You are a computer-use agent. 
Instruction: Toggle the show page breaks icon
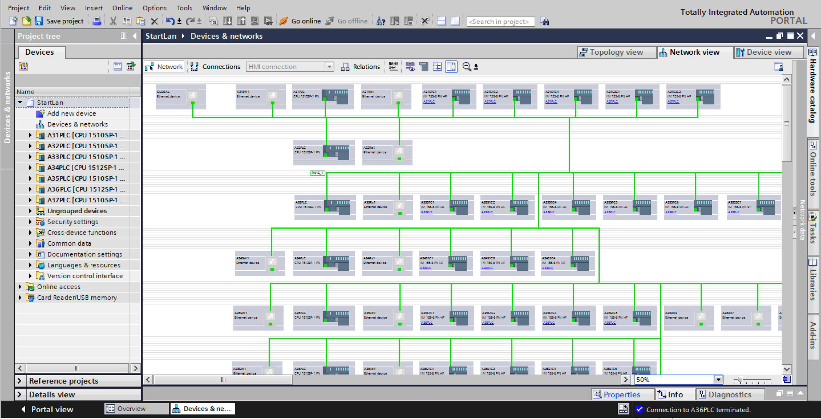(x=437, y=66)
